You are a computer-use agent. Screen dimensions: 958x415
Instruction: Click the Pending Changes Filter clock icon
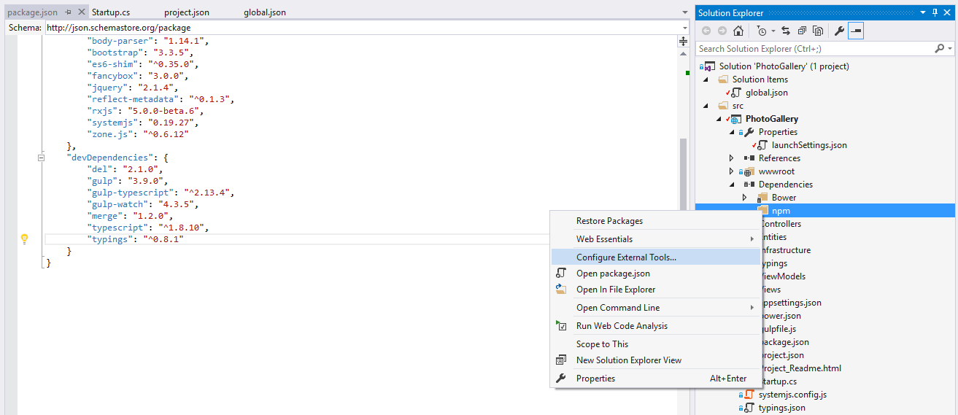[762, 31]
